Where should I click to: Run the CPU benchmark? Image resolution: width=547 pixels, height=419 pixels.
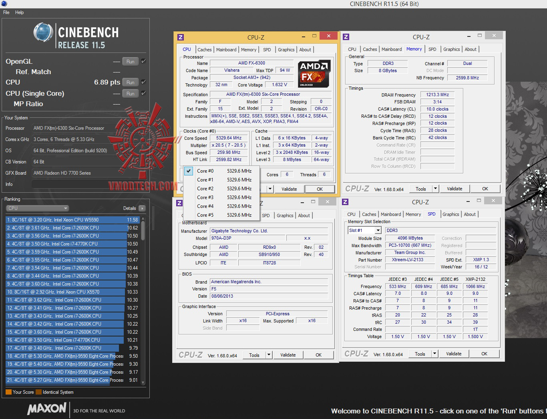point(131,82)
